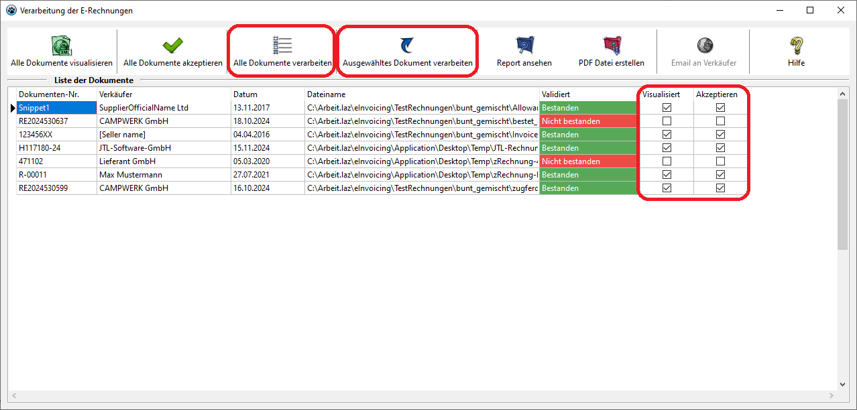Screen dimensions: 857x410
Task: Click the horizontal scrollbar left arrow
Action: point(13,396)
